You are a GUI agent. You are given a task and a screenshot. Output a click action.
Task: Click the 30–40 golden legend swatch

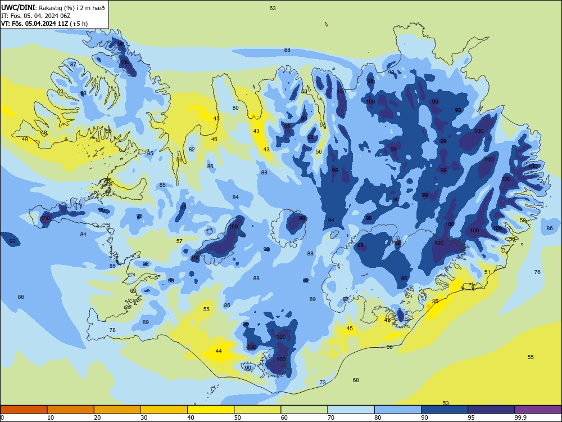(x=164, y=410)
